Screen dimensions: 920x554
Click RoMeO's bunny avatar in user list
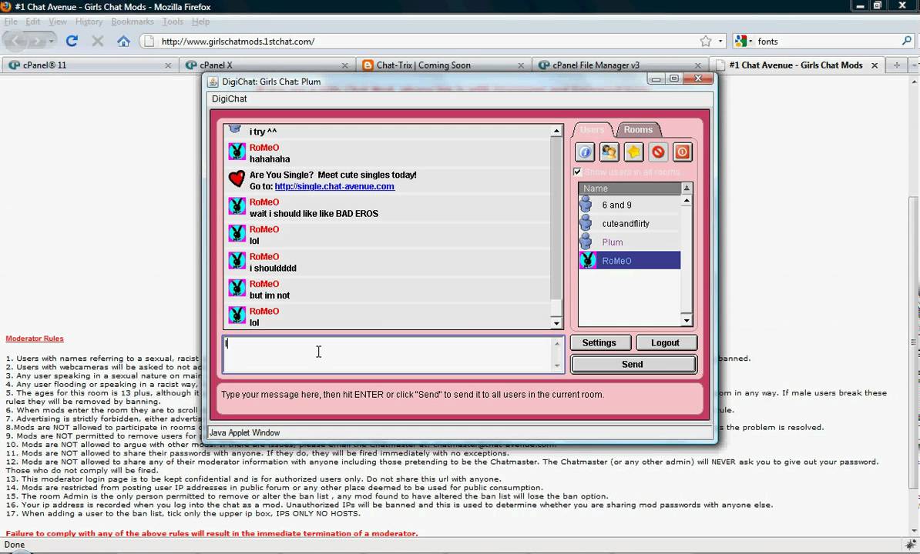(588, 261)
